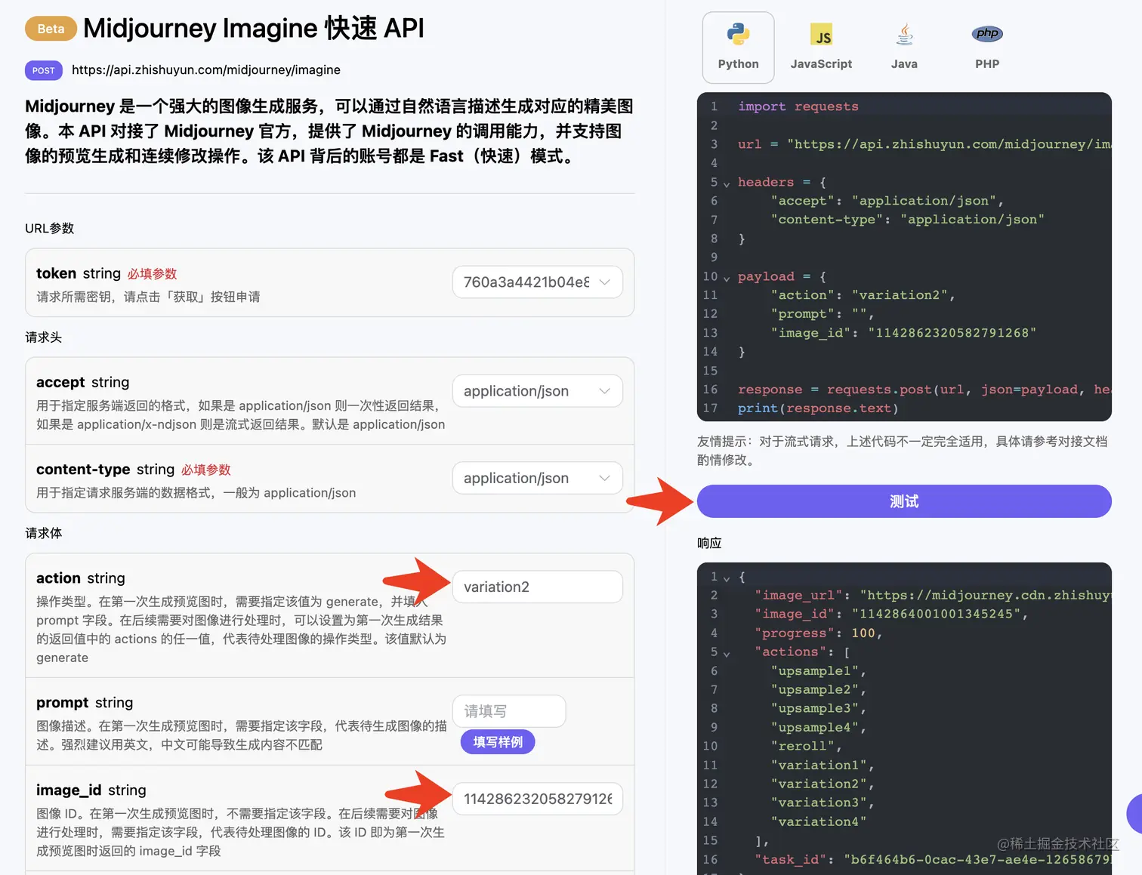
Task: Switch to the Java code tab
Action: point(904,48)
